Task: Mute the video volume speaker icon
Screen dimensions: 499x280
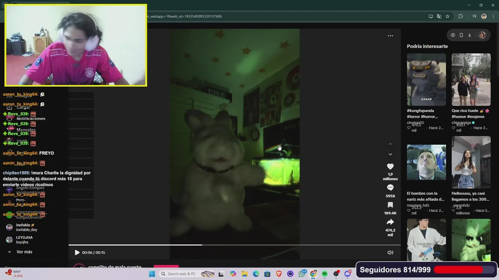Action: coord(390,252)
